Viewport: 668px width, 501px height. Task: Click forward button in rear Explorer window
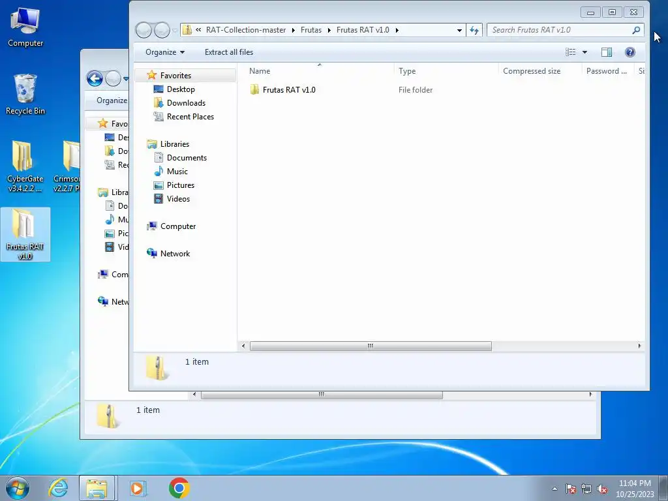[113, 78]
